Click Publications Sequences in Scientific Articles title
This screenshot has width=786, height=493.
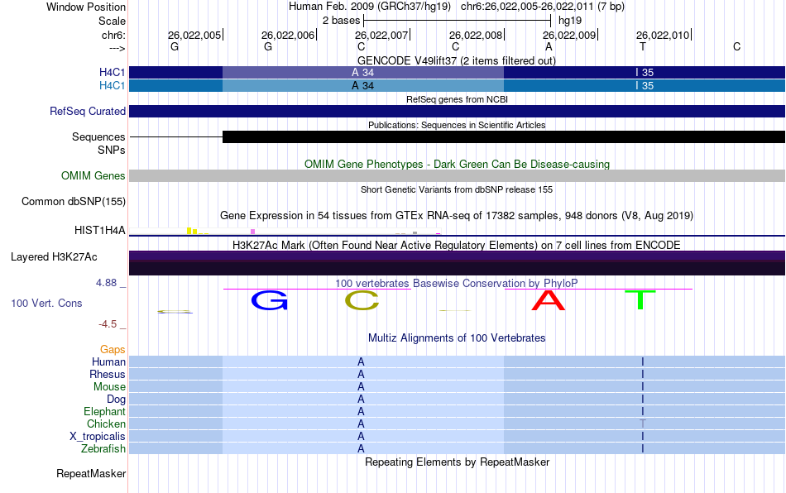[x=457, y=125]
